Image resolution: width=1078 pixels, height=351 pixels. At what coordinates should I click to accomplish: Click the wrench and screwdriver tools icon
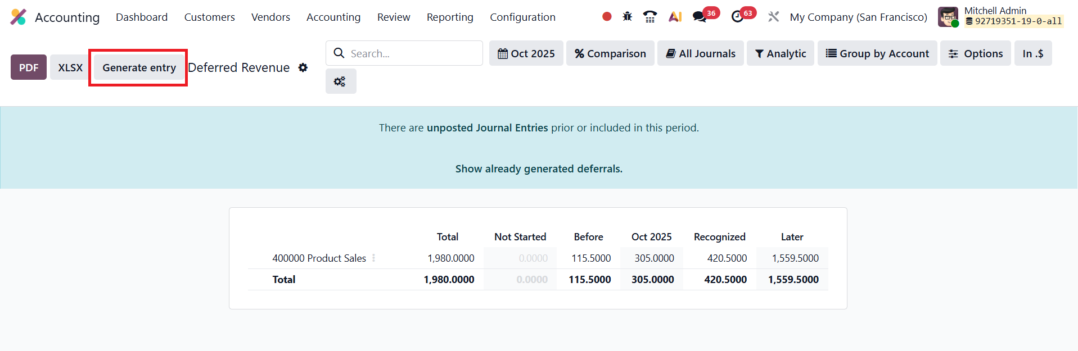(x=774, y=17)
